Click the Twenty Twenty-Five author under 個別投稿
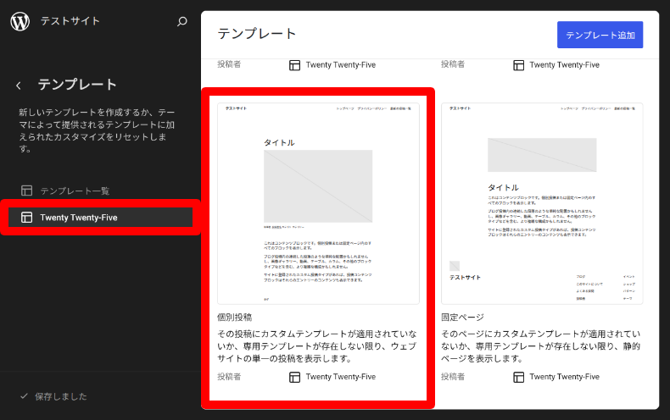This screenshot has width=670, height=420. tap(341, 377)
